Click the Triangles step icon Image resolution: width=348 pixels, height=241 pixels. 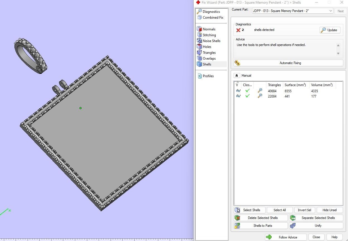(199, 53)
